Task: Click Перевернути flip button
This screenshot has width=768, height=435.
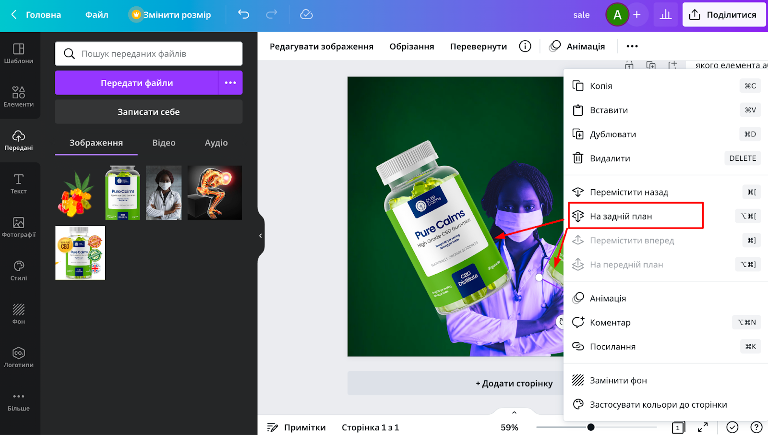Action: point(479,46)
